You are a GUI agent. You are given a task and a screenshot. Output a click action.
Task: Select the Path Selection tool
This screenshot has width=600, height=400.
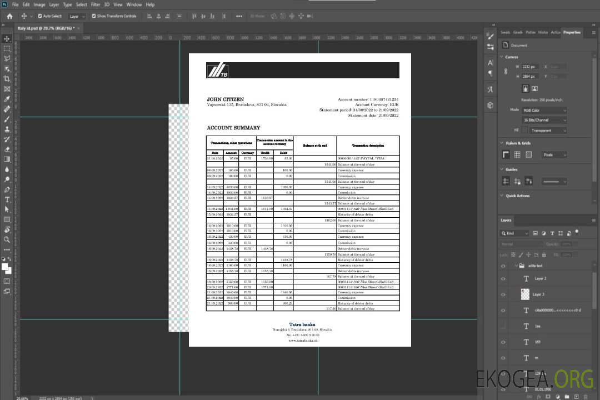coord(7,209)
